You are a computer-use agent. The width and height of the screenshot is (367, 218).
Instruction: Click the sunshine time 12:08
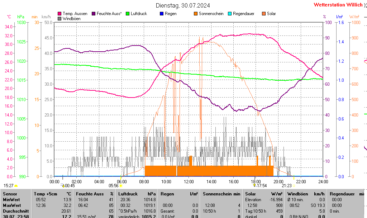pyautogui.click(x=210, y=205)
